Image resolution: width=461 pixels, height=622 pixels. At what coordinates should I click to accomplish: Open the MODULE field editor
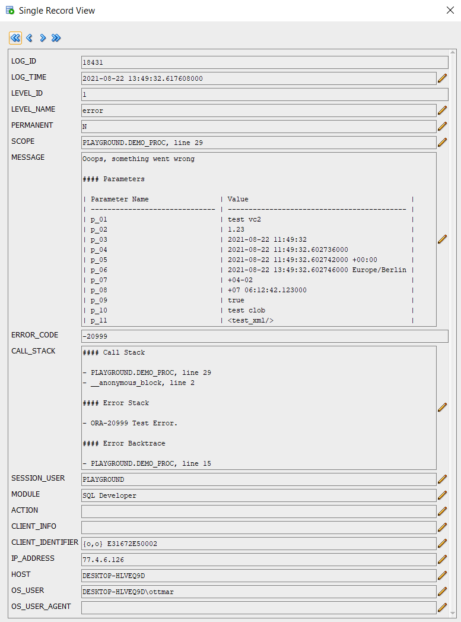tap(443, 495)
